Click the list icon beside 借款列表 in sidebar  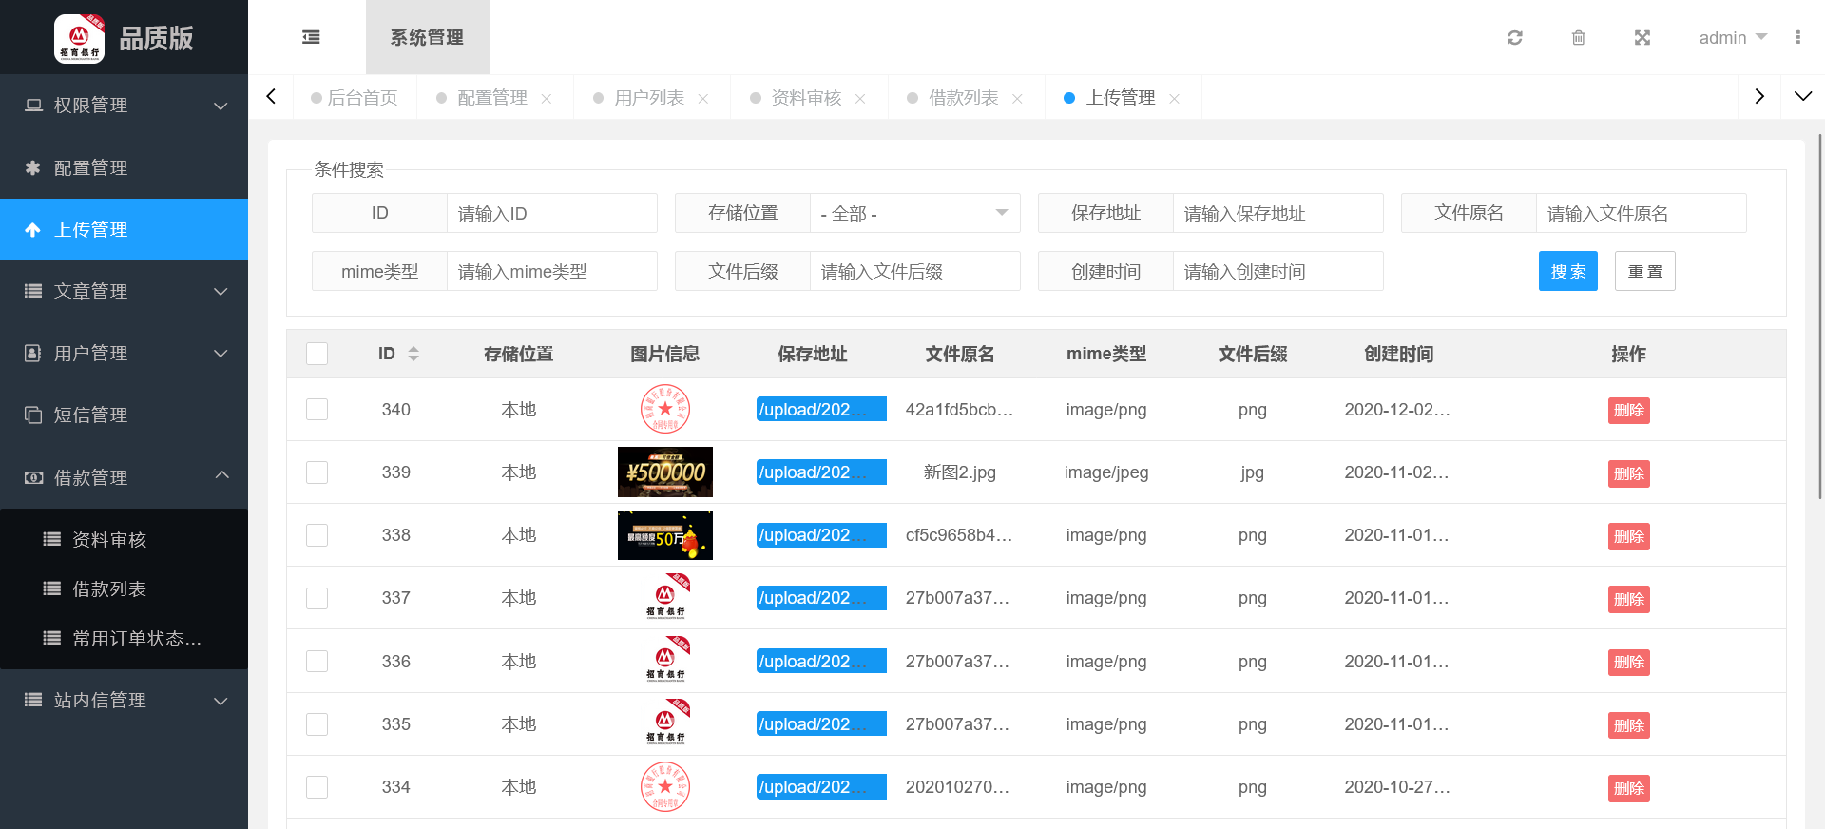[x=52, y=588]
